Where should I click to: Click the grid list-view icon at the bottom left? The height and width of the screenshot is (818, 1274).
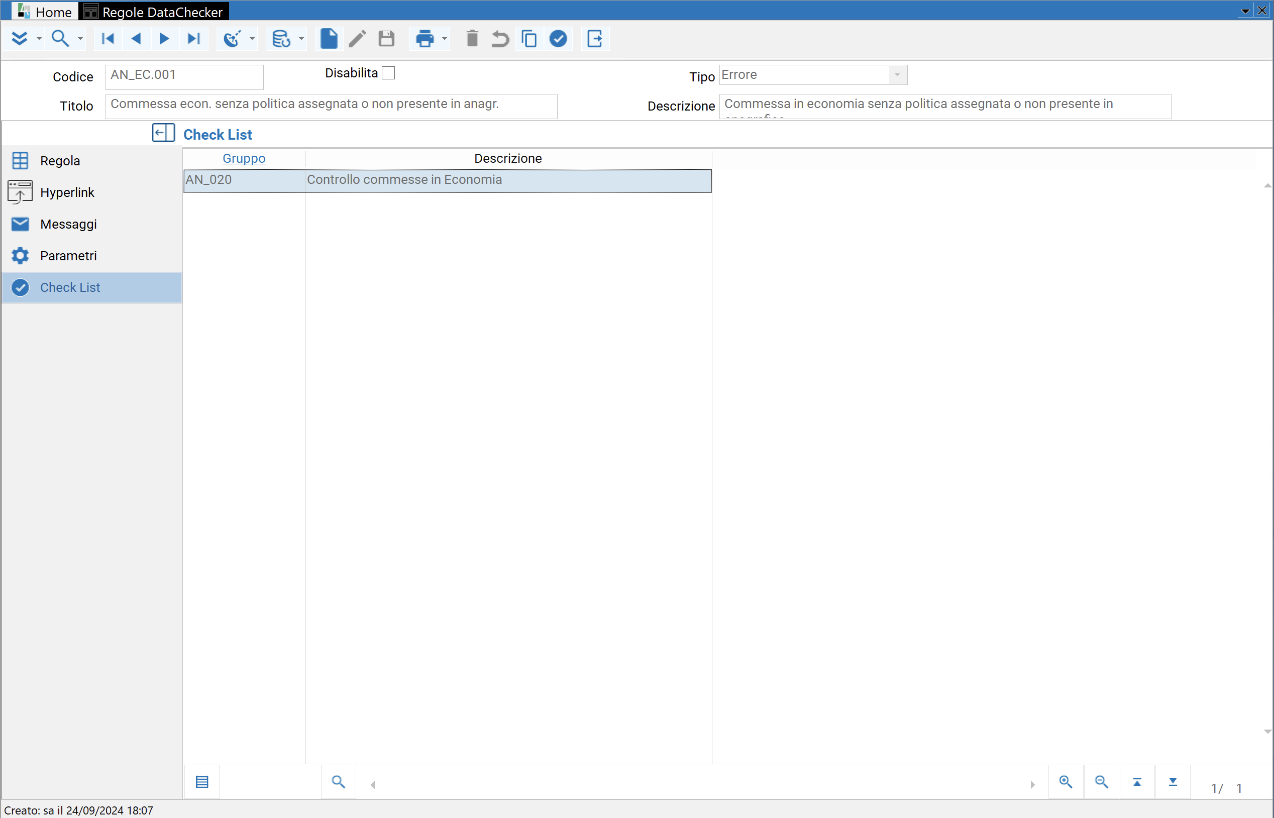point(202,782)
